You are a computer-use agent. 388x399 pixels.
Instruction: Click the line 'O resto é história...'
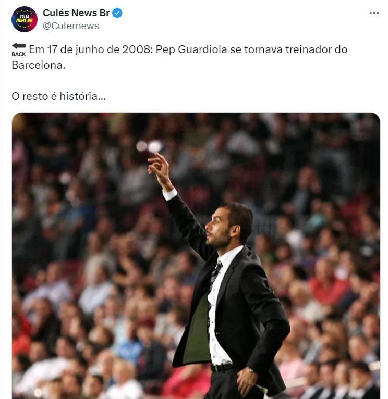pos(58,96)
